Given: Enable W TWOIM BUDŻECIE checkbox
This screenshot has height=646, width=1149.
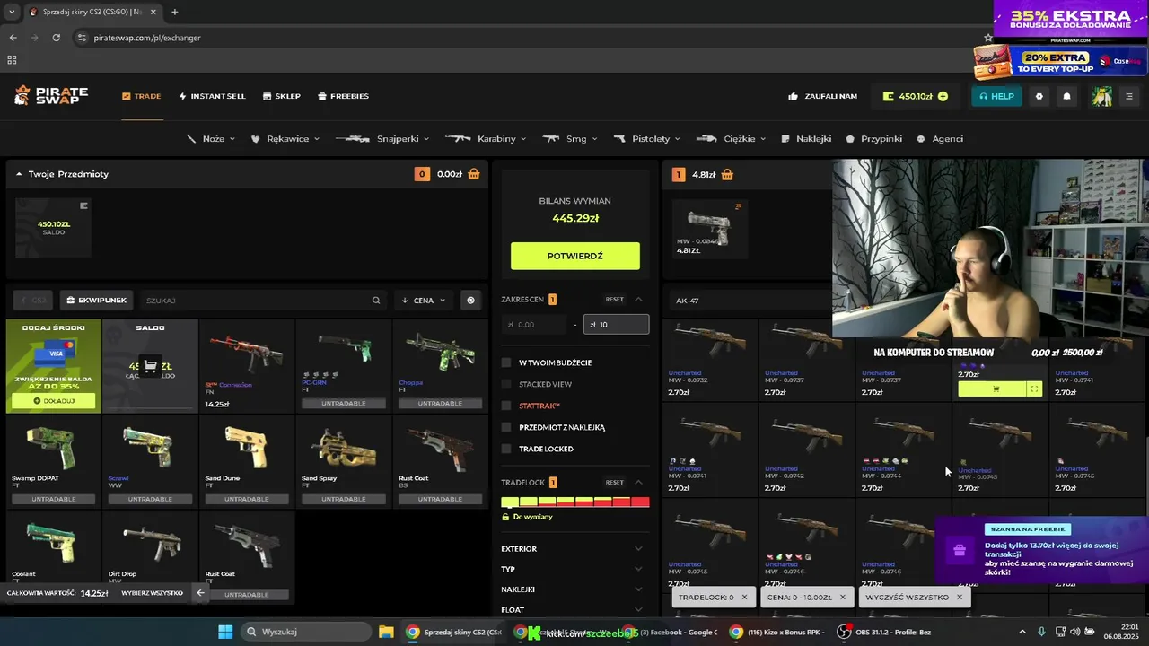Looking at the screenshot, I should tap(506, 362).
